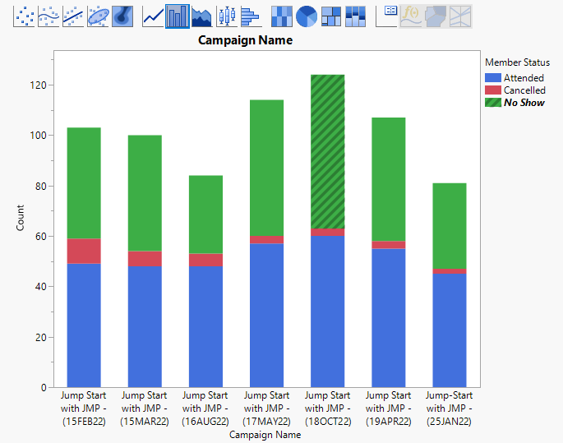This screenshot has width=563, height=443.
Task: Select the Heatmap element icon
Action: pos(282,16)
